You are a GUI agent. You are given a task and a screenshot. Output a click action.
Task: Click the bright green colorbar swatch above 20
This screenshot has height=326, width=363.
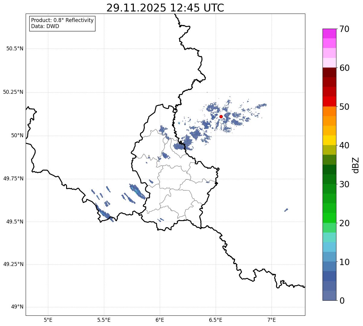click(x=329, y=218)
